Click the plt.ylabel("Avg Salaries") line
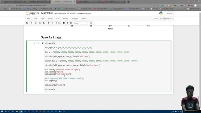Screen dimensions: 201x113 click(58, 74)
